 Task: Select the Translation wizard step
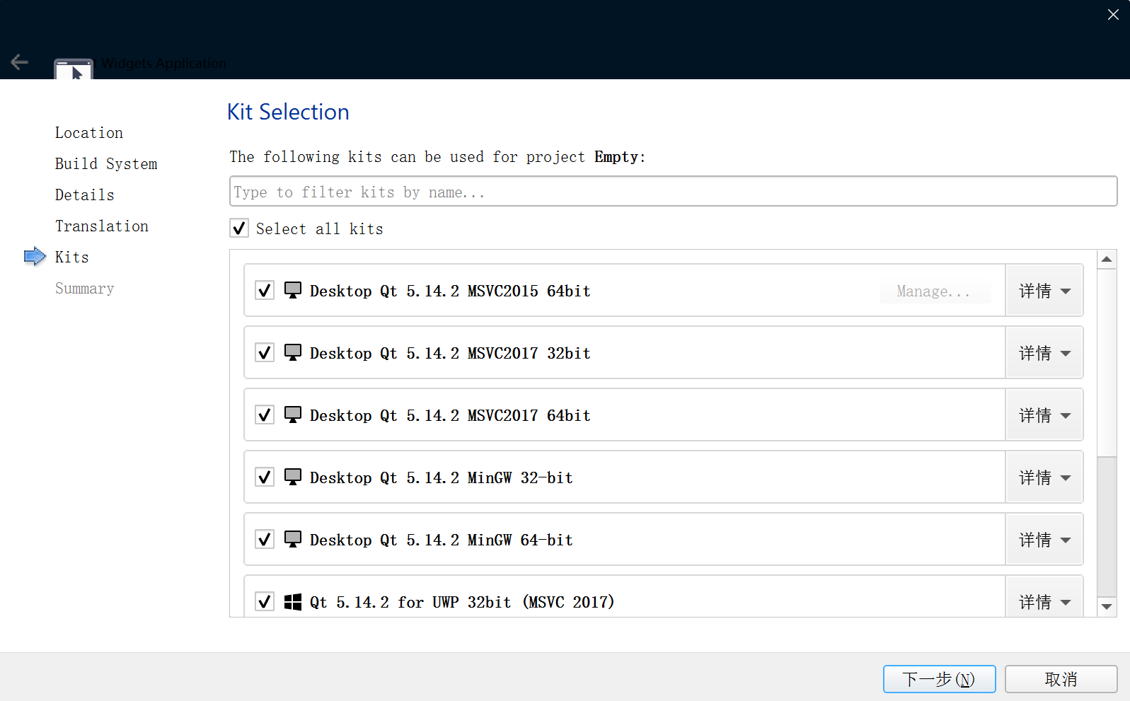[x=102, y=226]
